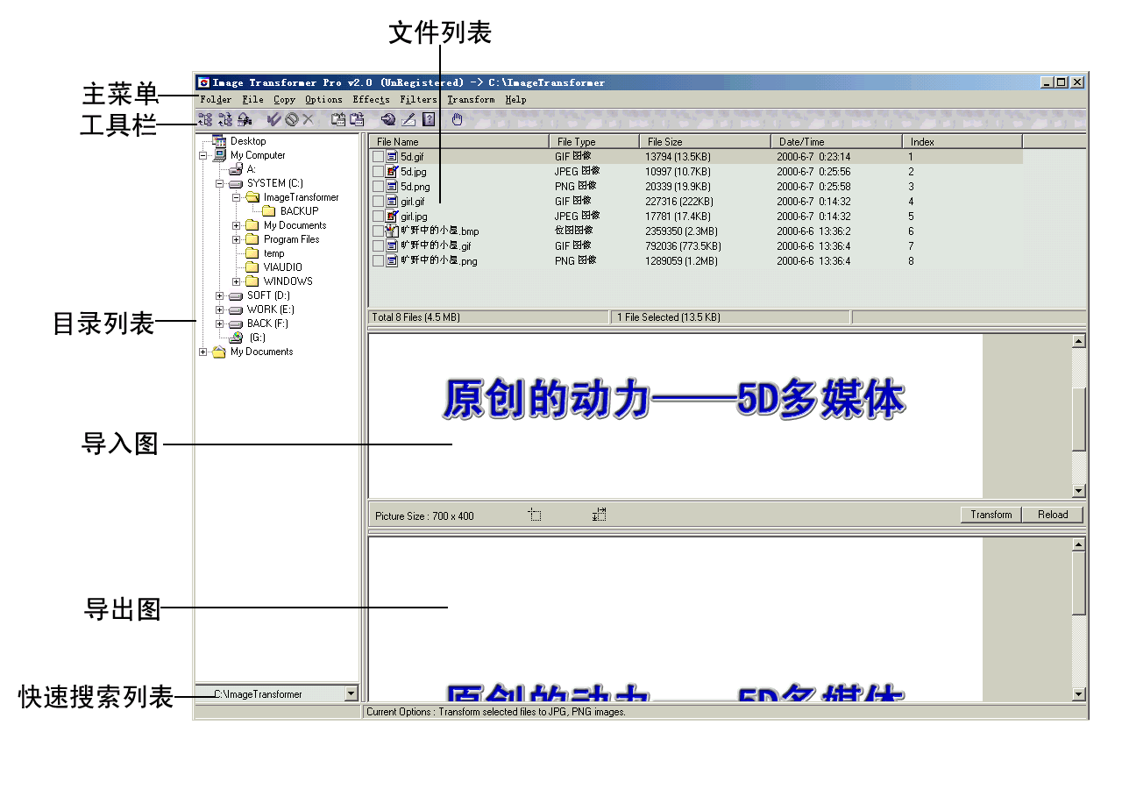Toggle the checkbox next to 5d.png
Image resolution: width=1122 pixels, height=789 pixels.
pyautogui.click(x=378, y=187)
